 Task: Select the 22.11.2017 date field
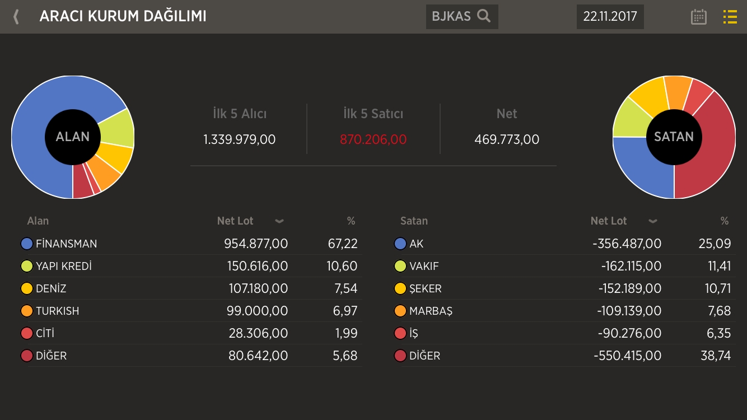coord(610,16)
